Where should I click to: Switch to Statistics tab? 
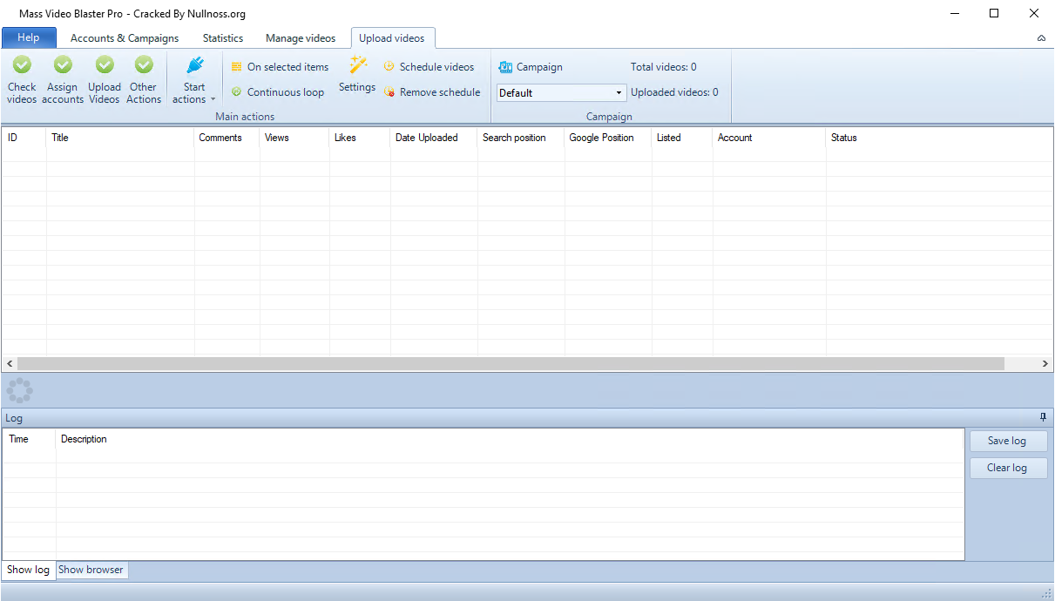coord(223,38)
